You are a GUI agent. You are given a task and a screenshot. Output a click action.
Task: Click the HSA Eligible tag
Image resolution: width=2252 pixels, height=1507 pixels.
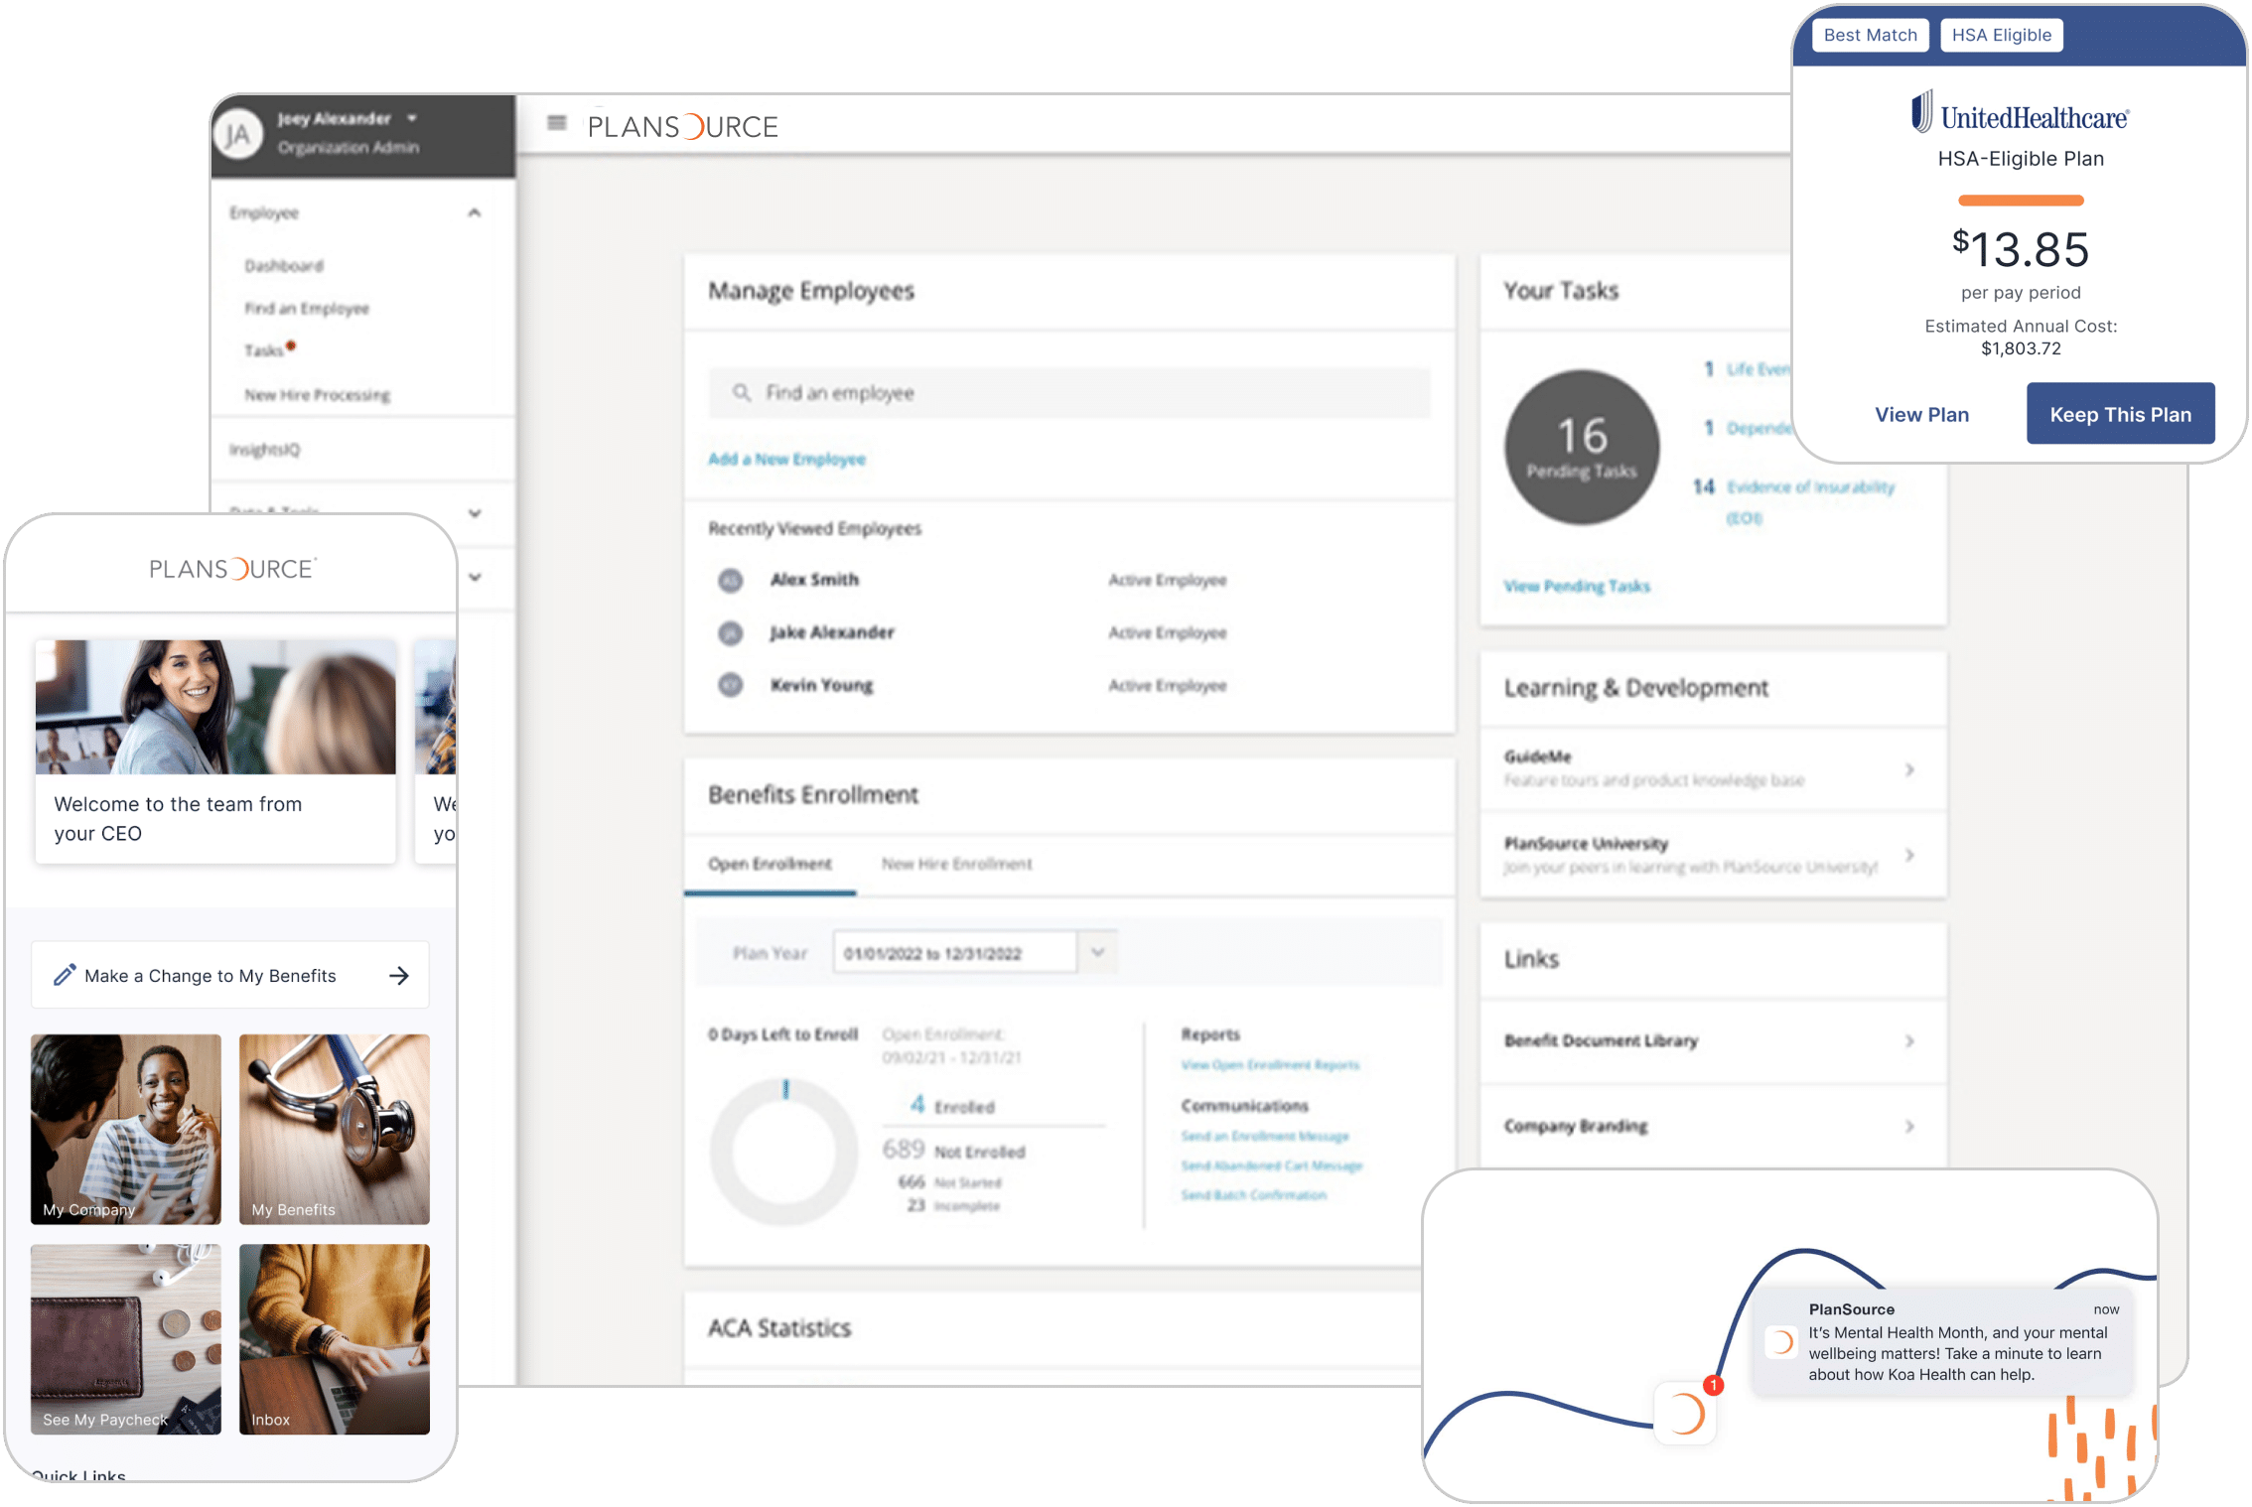tap(2001, 35)
